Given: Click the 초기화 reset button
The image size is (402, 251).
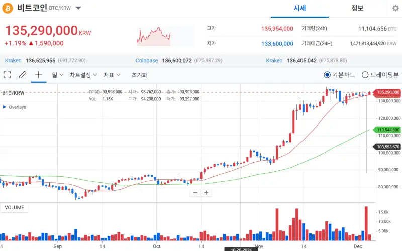Looking at the screenshot, I should click(139, 75).
